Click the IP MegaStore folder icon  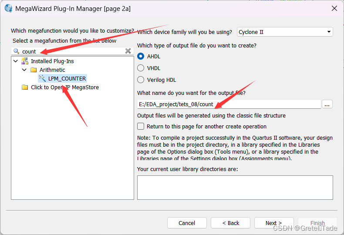click(25, 87)
